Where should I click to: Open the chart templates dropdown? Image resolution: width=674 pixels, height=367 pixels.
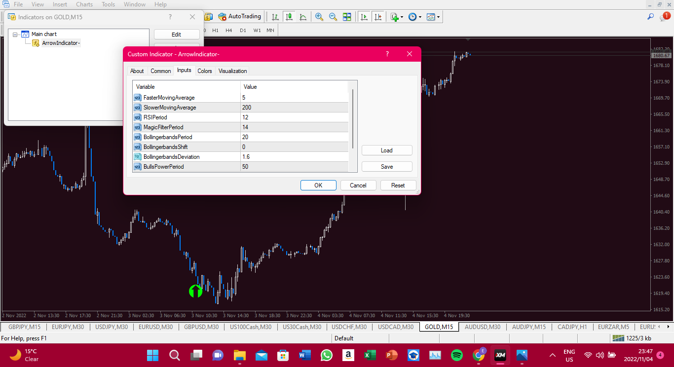[433, 17]
